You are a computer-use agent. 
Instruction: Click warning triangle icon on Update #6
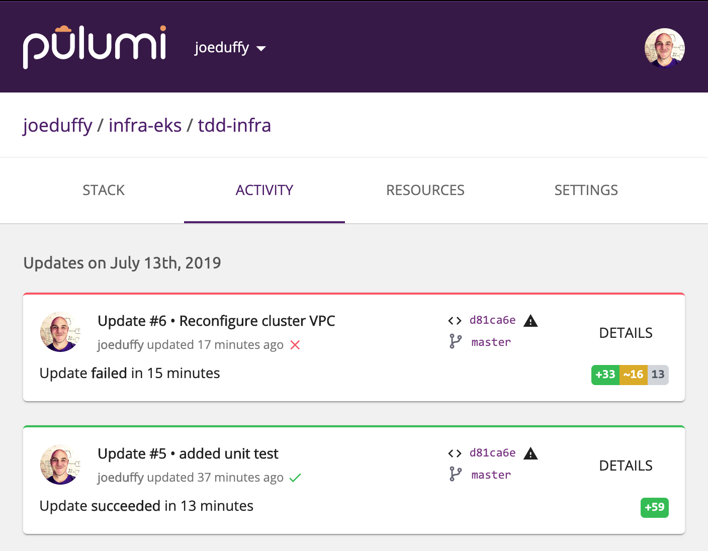530,321
